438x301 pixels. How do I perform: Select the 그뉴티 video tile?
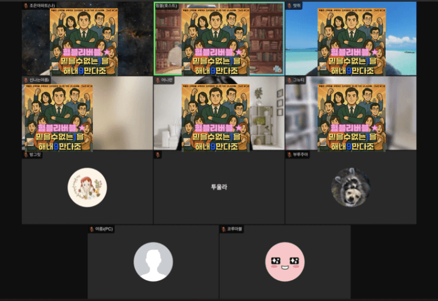[351, 113]
